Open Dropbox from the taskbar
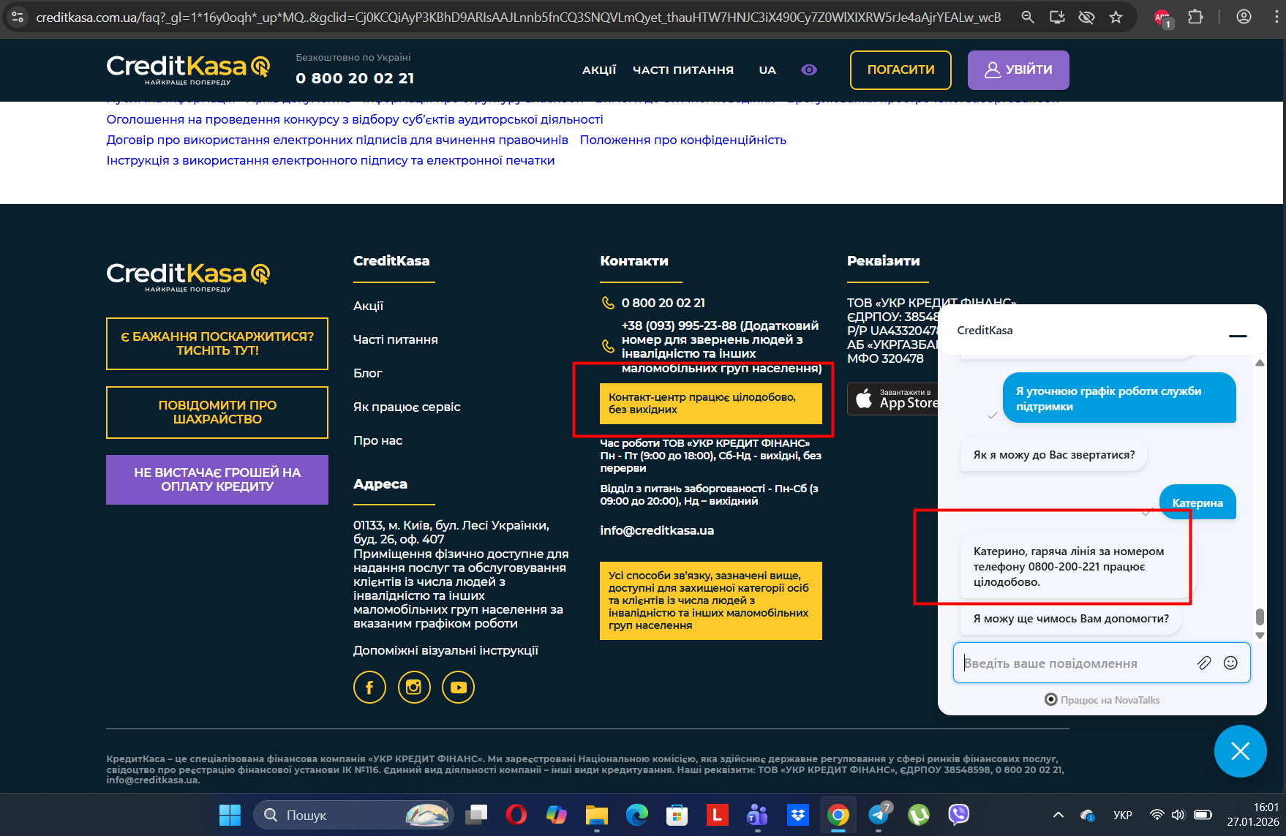The width and height of the screenshot is (1286, 836). 797,814
